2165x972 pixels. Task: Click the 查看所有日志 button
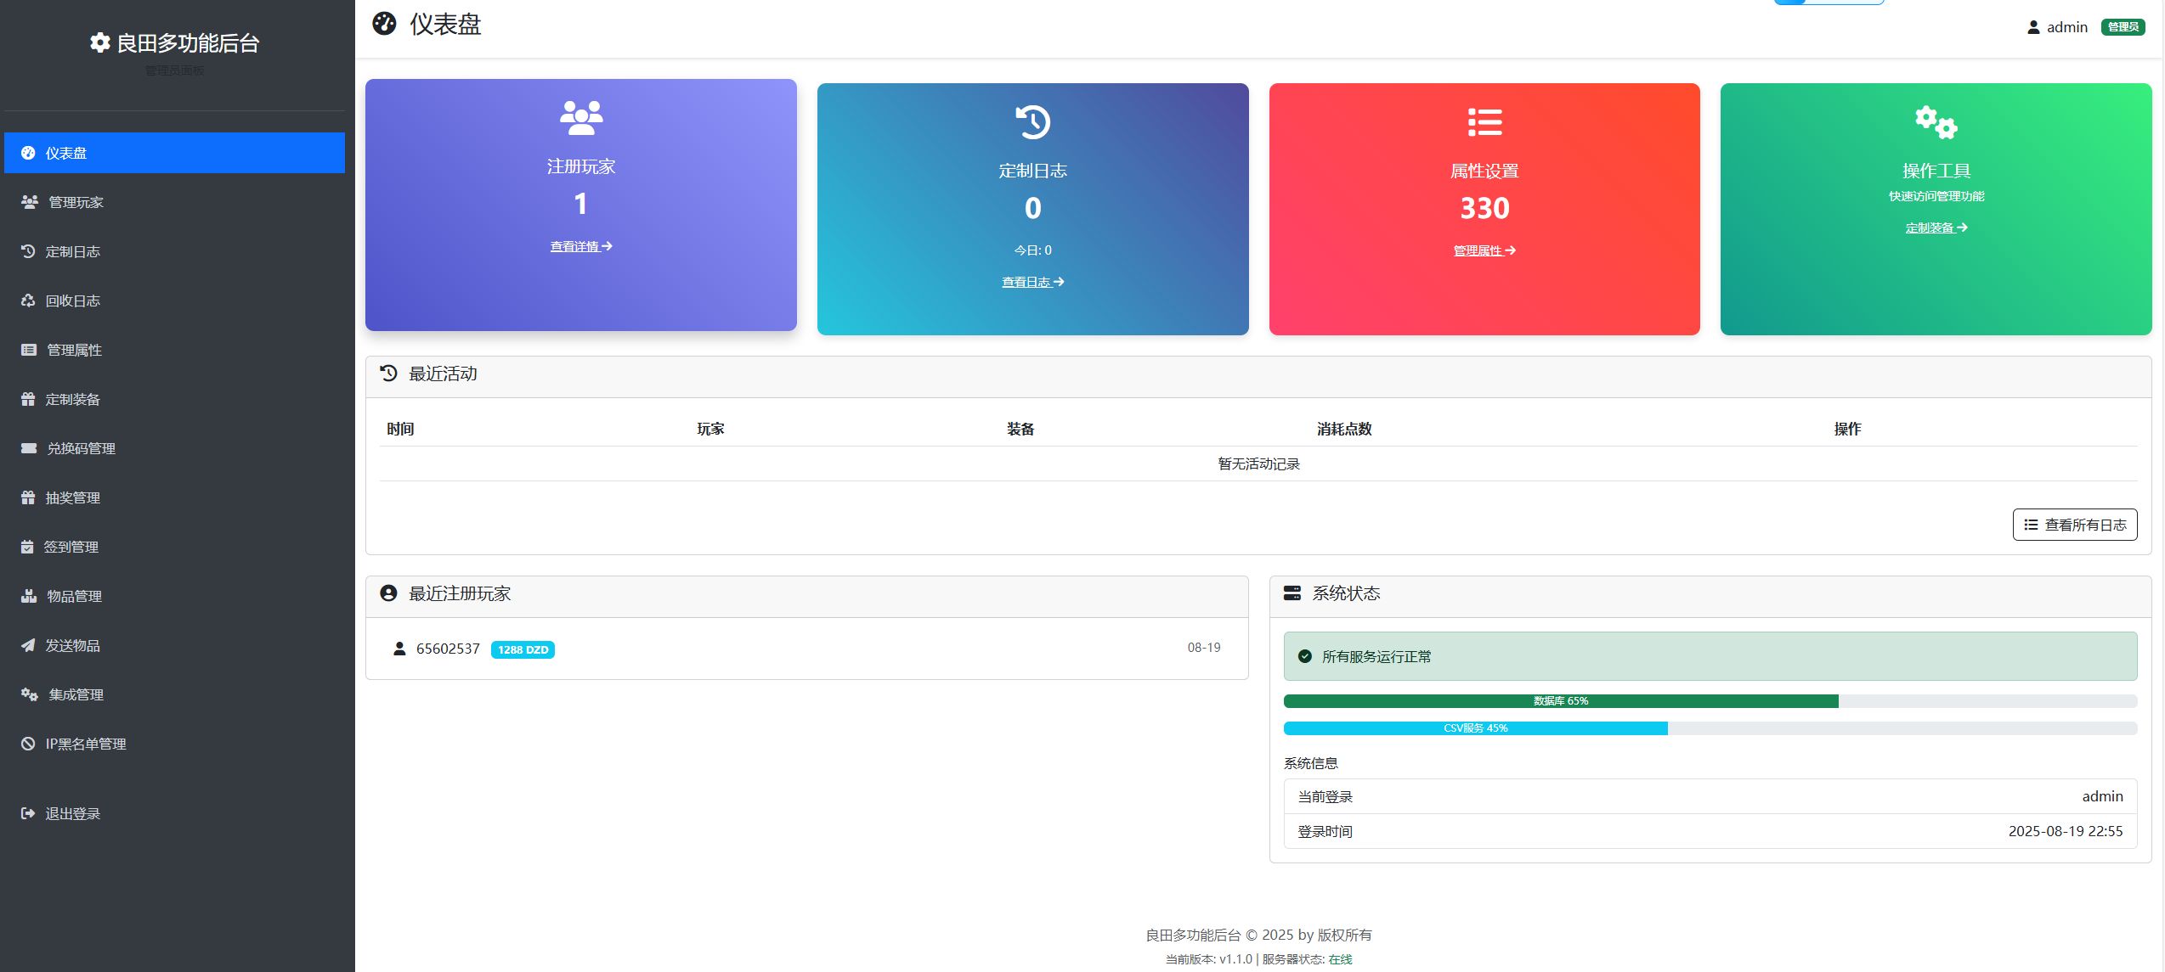[x=2075, y=525]
